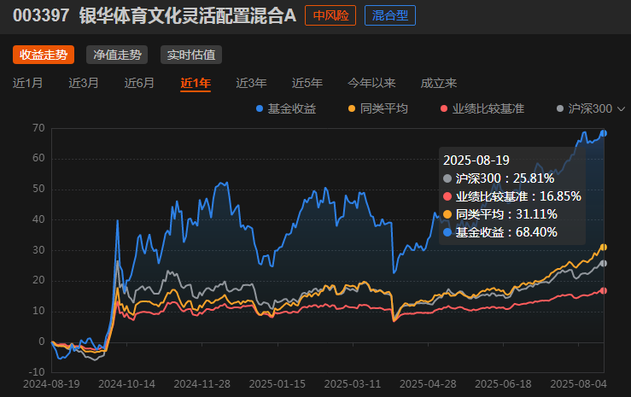Click x-axis date label 2025-08-04
Screen dimensions: 631x397
click(578, 384)
